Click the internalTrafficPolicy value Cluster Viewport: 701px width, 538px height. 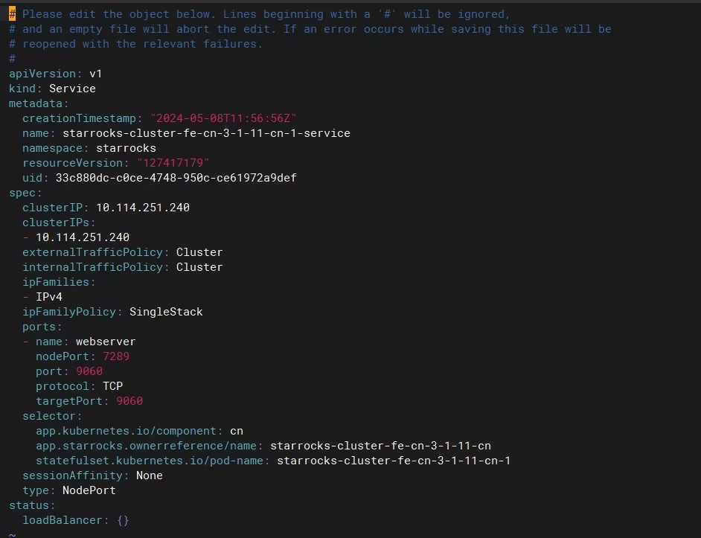click(199, 267)
